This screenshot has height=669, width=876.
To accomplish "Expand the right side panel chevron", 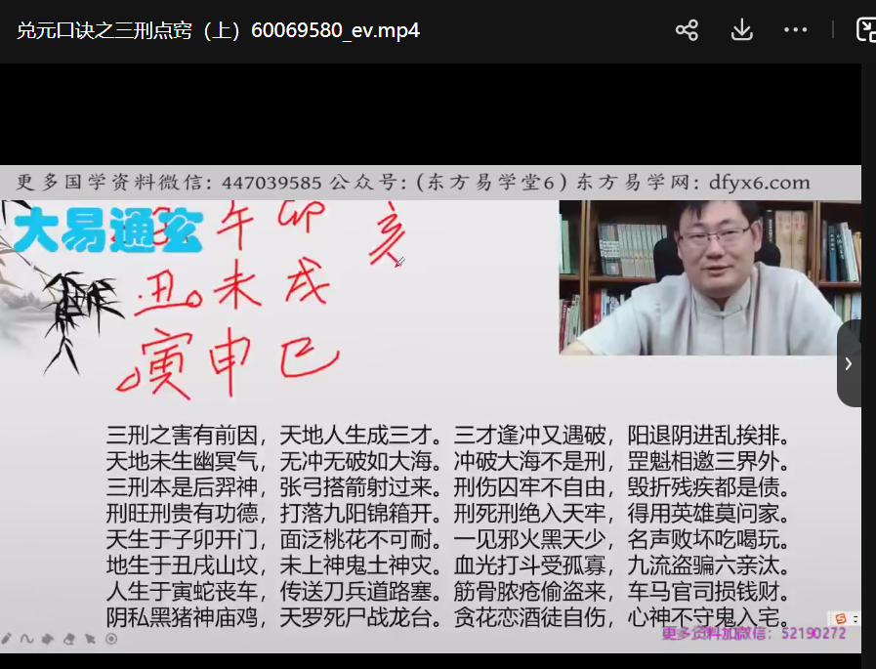I will click(x=848, y=363).
